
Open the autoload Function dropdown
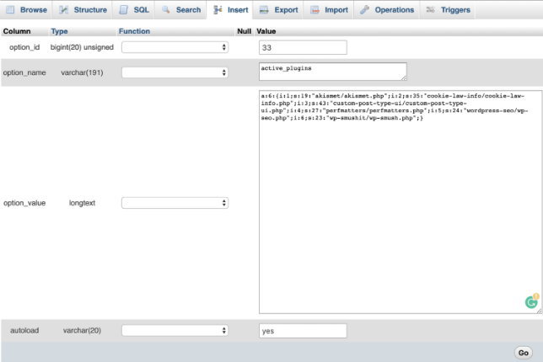pyautogui.click(x=175, y=331)
